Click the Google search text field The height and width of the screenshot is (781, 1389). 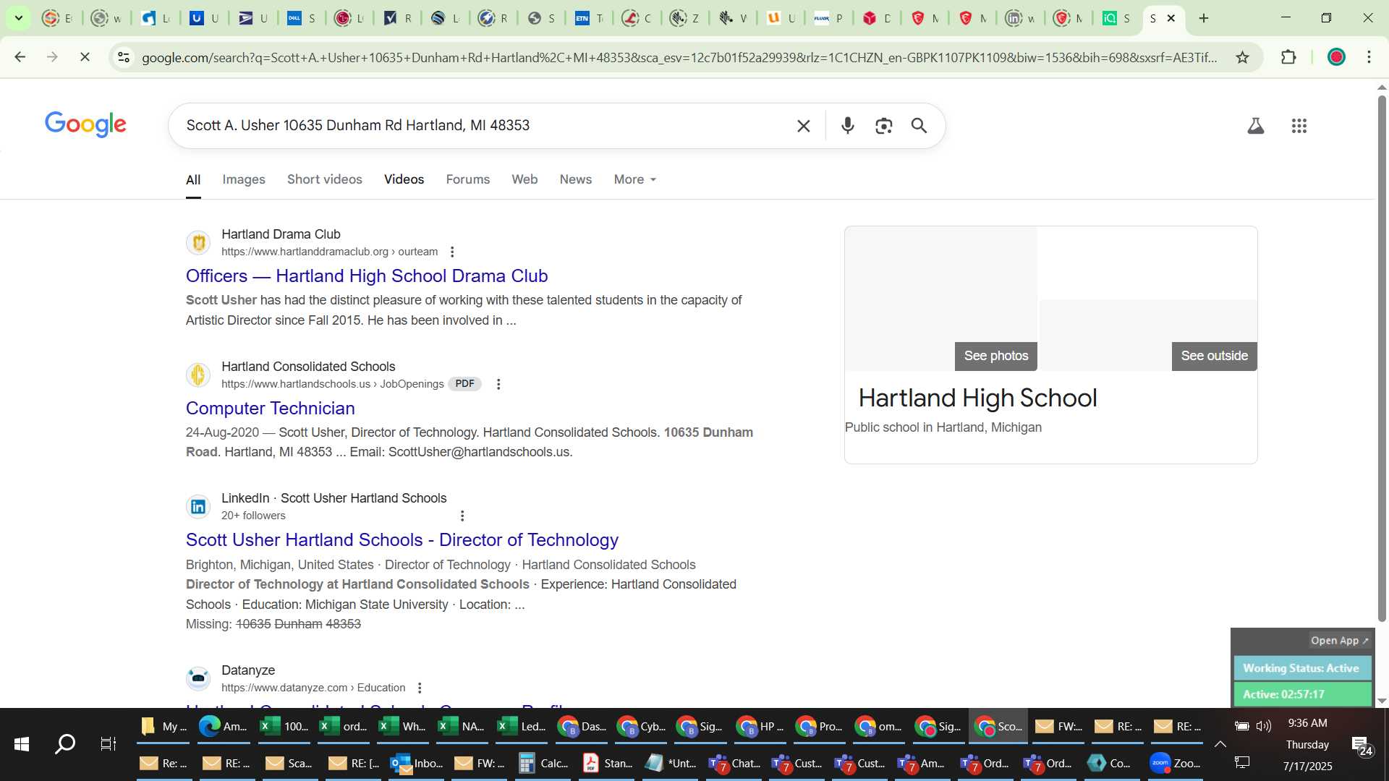click(x=485, y=126)
